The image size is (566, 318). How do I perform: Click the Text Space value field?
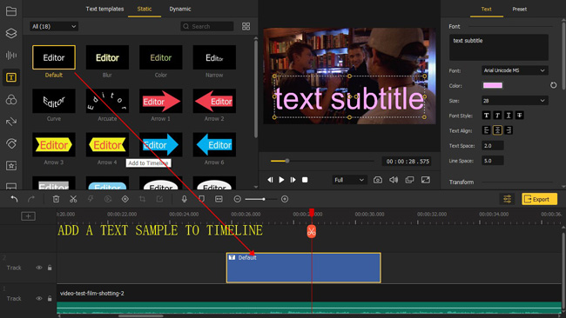(493, 145)
